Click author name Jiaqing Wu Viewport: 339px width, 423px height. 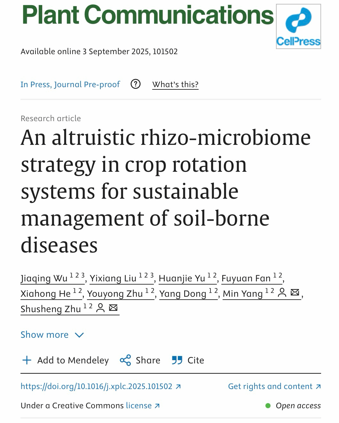coord(44,278)
